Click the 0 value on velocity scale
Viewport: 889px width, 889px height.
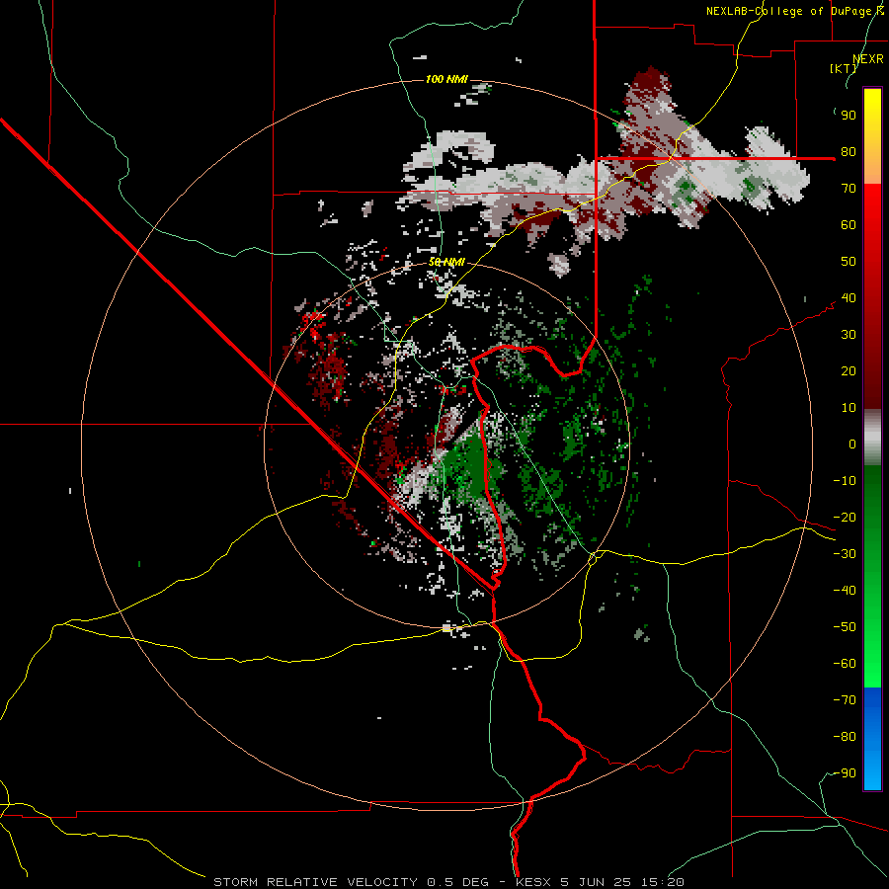pos(852,444)
